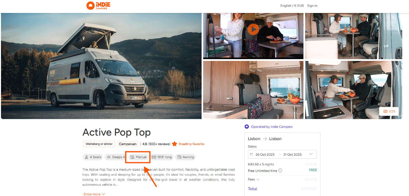The image size is (409, 196).
Task: Click the Campervan category tag
Action: pyautogui.click(x=128, y=144)
